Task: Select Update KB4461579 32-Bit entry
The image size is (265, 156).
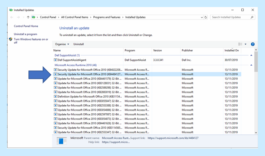Action: click(147, 79)
